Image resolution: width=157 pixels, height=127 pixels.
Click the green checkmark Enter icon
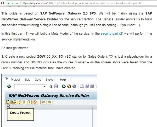[9, 86]
